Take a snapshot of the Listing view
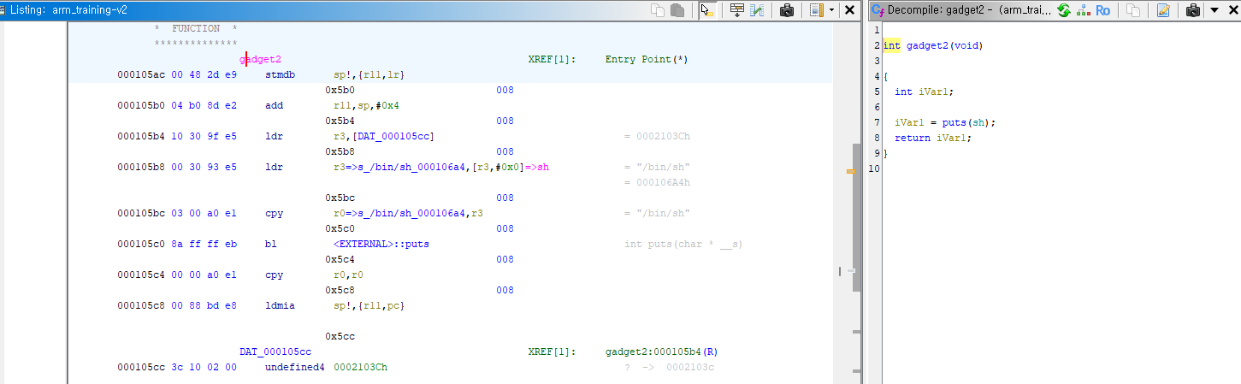 (787, 10)
